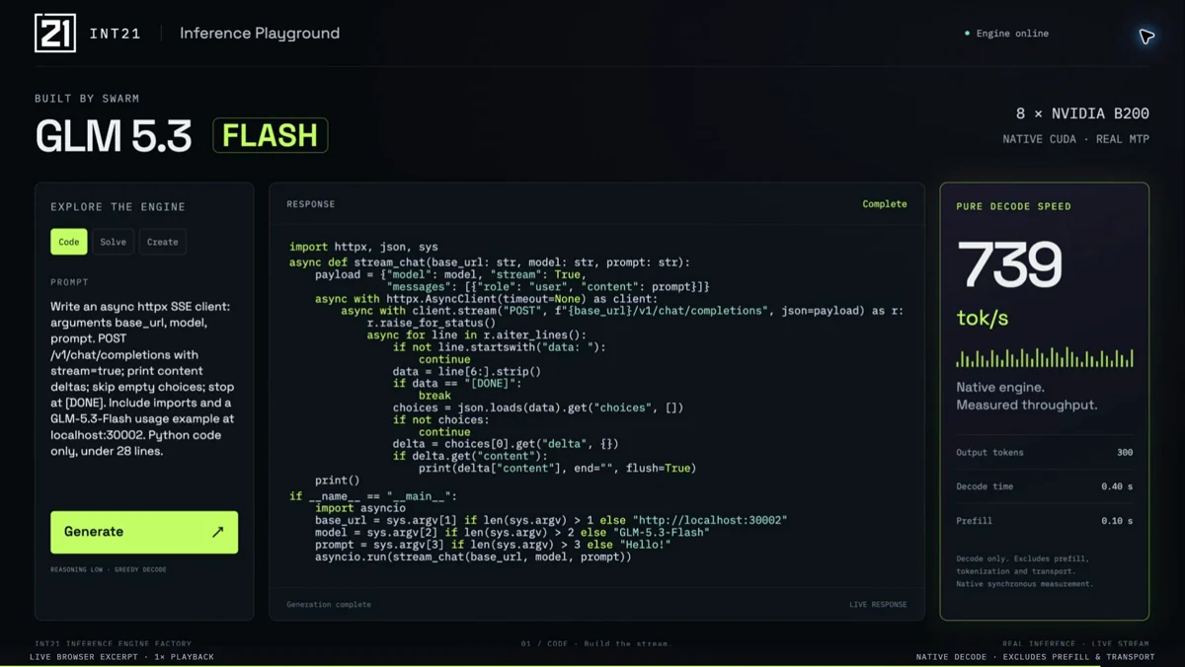
Task: Click the 'GLM 5.3' heading
Action: pyautogui.click(x=114, y=136)
